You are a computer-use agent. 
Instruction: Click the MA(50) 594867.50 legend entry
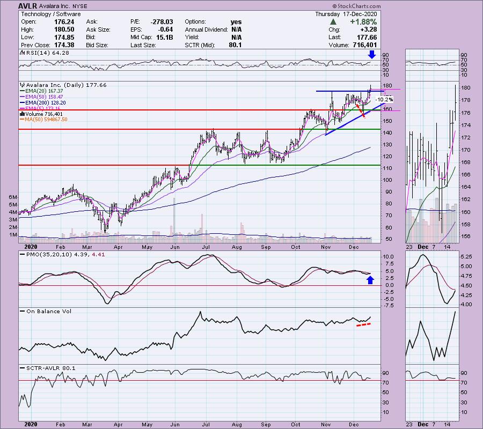pyautogui.click(x=44, y=120)
